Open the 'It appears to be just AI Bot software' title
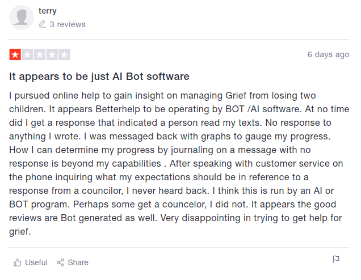This screenshot has height=280, width=361. point(99,76)
